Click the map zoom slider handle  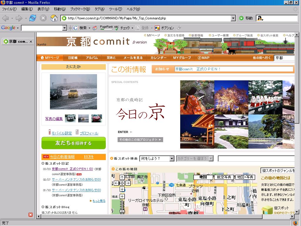click(x=122, y=211)
